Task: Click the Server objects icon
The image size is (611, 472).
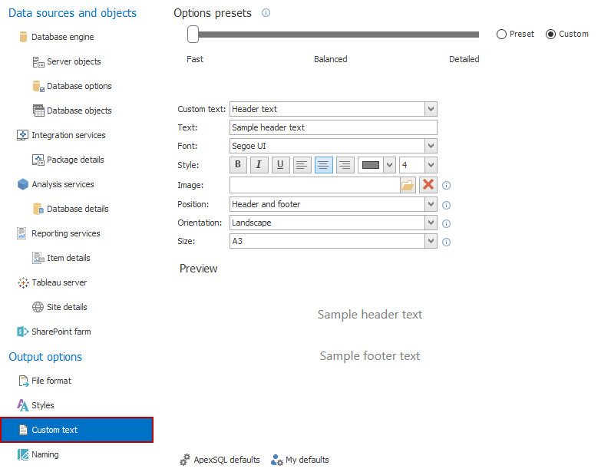Action: [38, 62]
